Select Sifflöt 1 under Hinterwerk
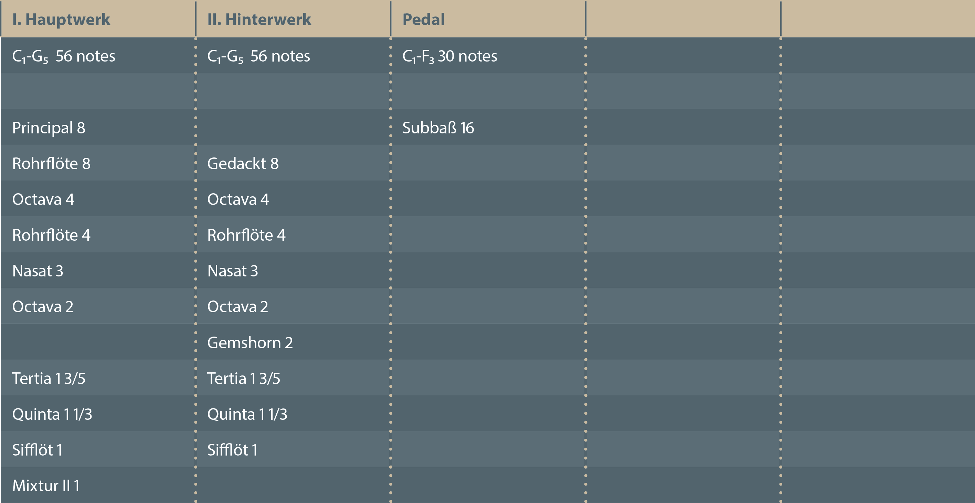This screenshot has width=975, height=503. (x=232, y=450)
